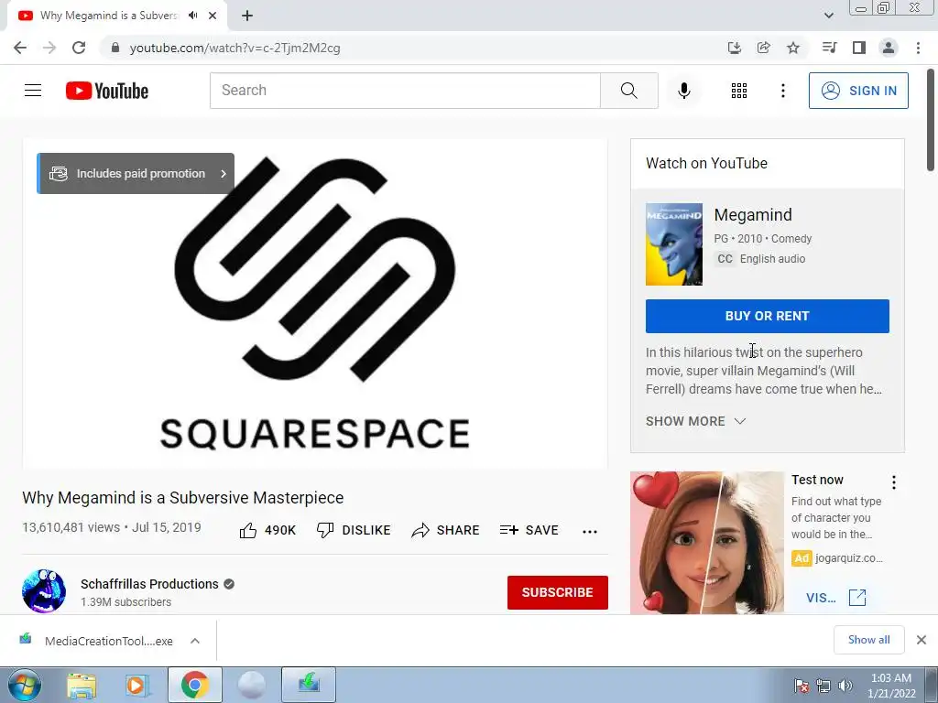938x703 pixels.
Task: Open Schaffrillas Productions channel avatar
Action: pos(44,591)
